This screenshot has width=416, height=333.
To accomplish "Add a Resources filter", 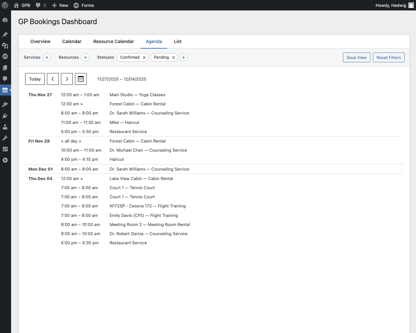I will (85, 57).
